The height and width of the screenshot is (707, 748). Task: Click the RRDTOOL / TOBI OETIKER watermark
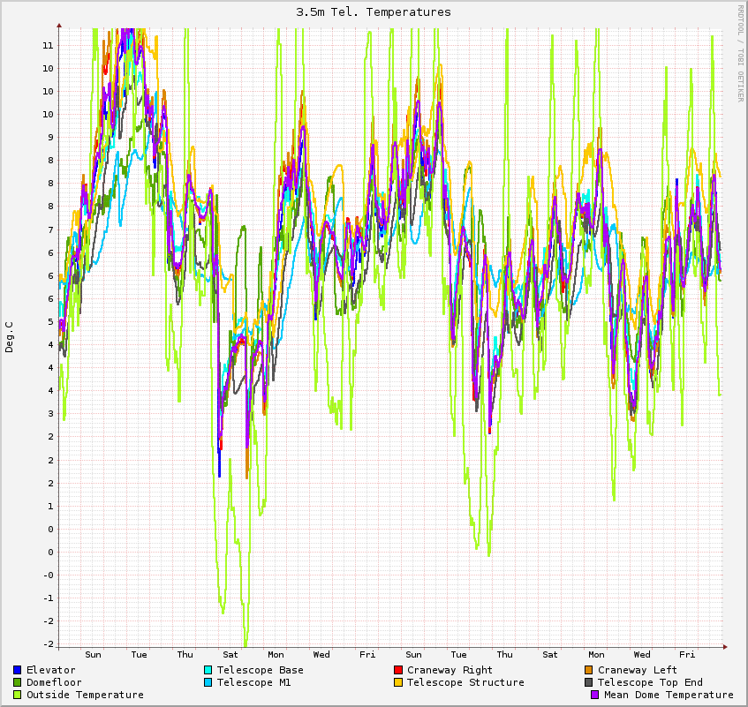click(x=740, y=53)
